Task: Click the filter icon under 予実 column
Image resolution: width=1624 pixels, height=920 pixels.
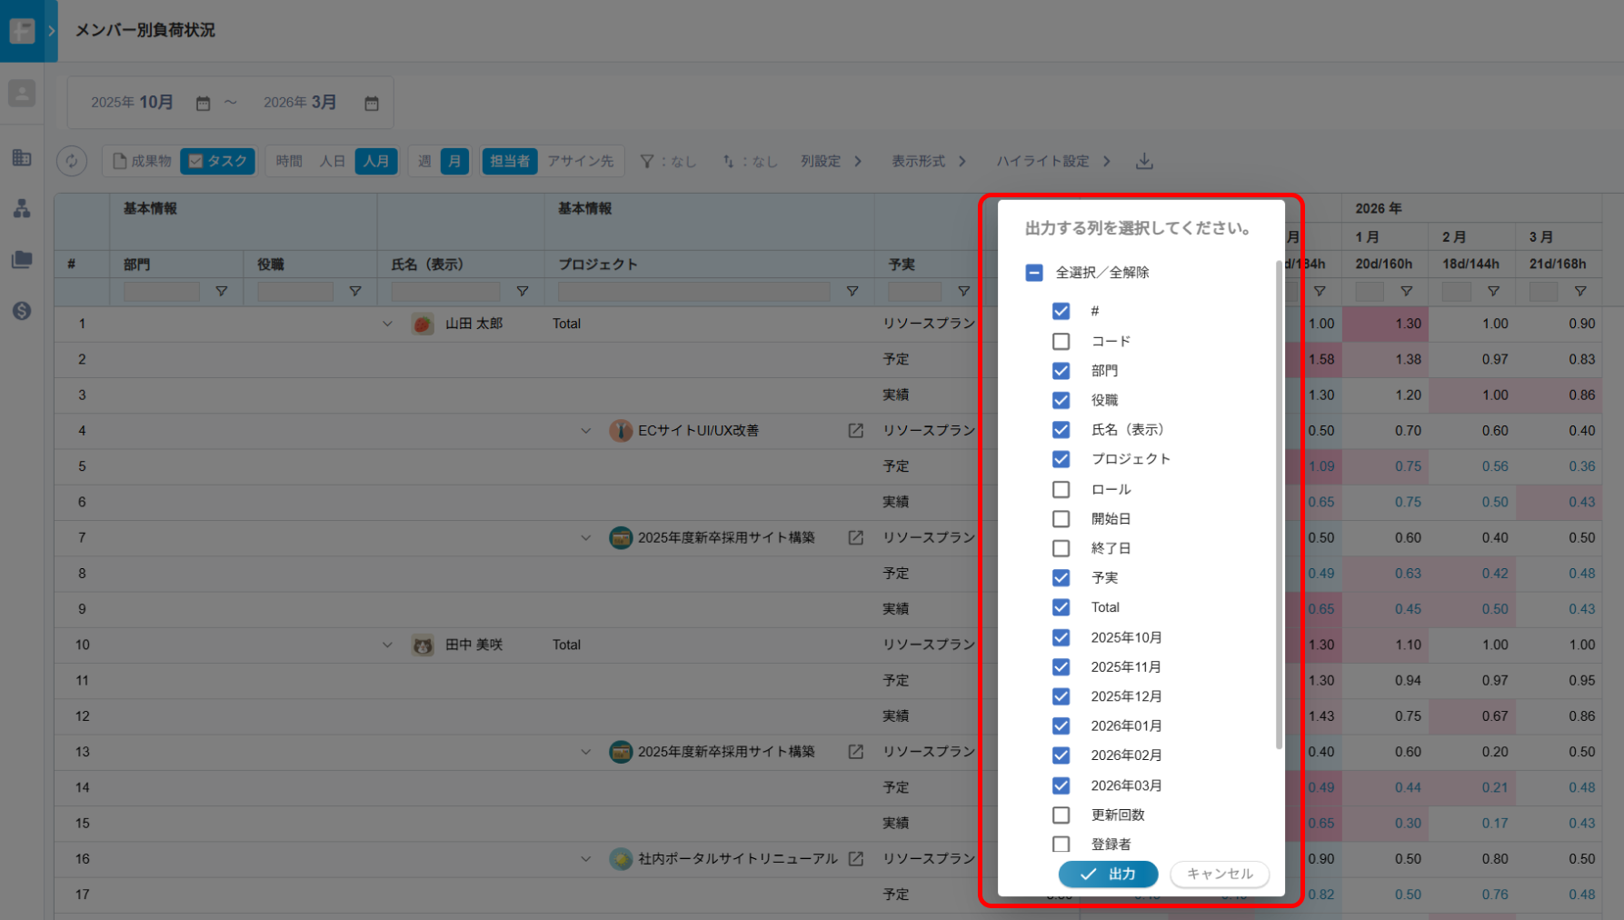Action: [963, 292]
